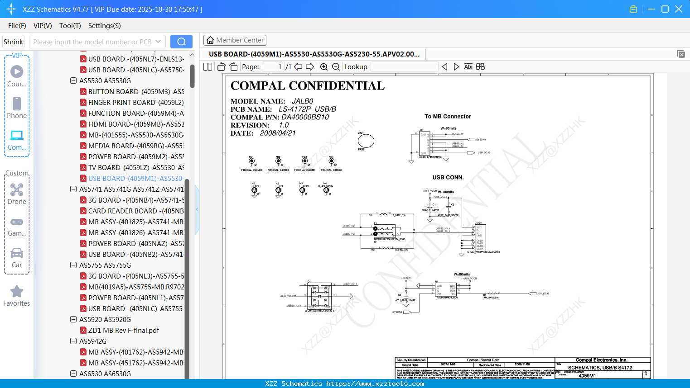Viewport: 690px width, 388px height.
Task: Go to the previous page arrow
Action: tap(298, 67)
